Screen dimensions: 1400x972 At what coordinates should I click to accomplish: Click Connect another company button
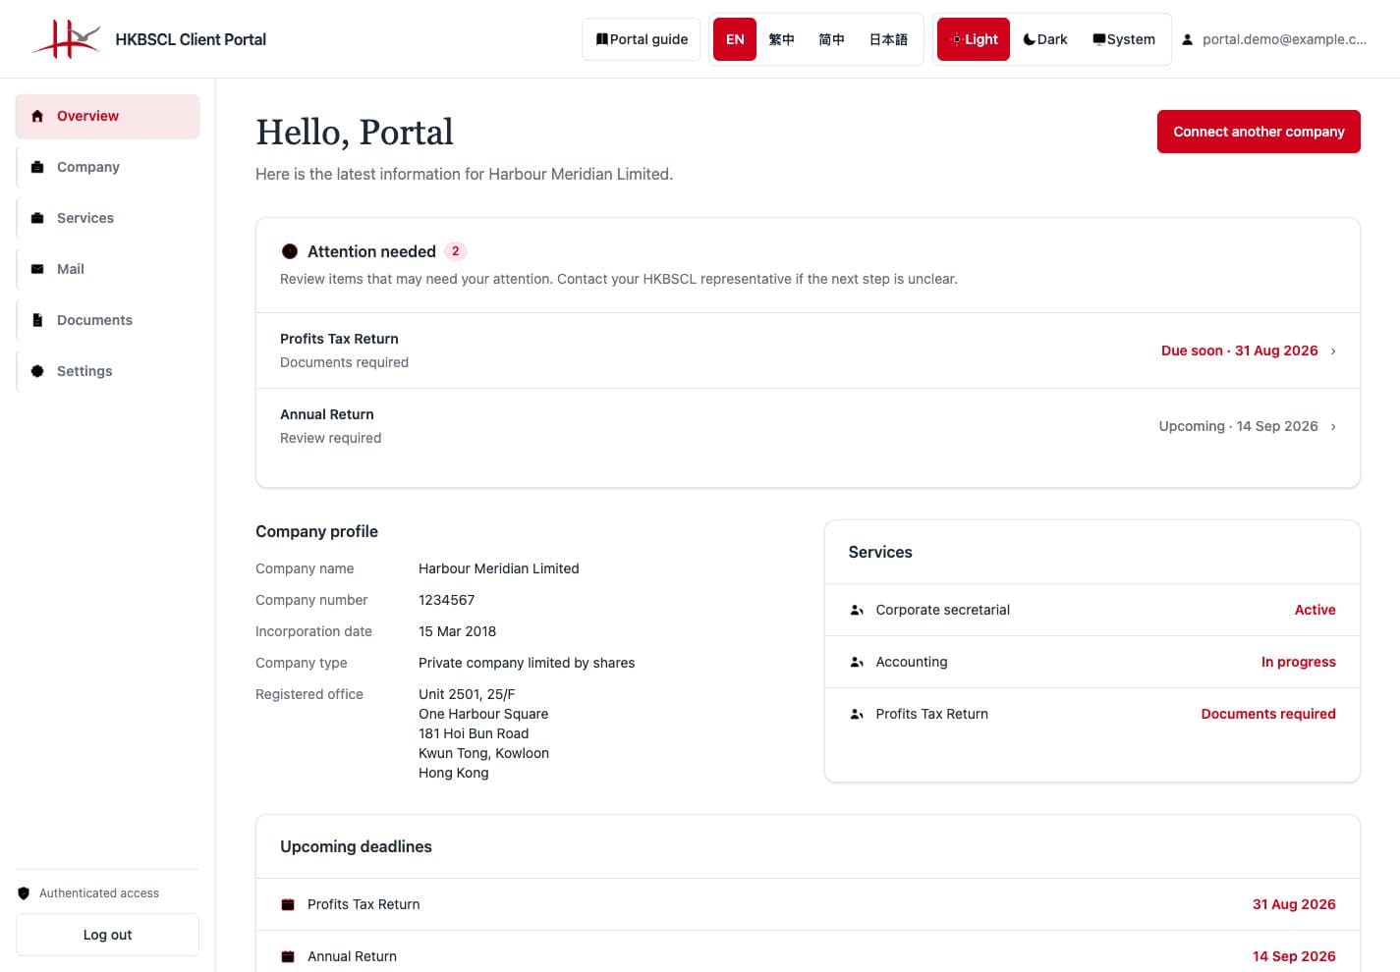click(x=1259, y=132)
